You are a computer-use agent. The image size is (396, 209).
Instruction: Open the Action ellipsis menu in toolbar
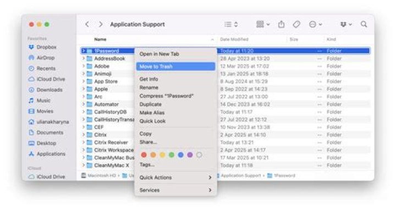coord(316,25)
